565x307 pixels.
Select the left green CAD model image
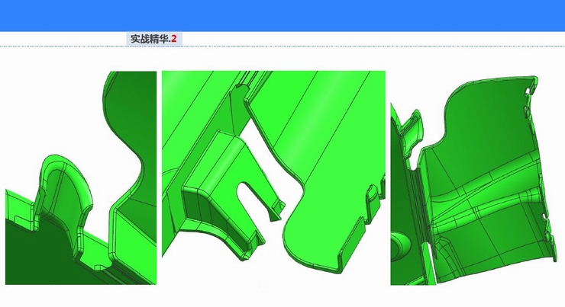[81, 177]
